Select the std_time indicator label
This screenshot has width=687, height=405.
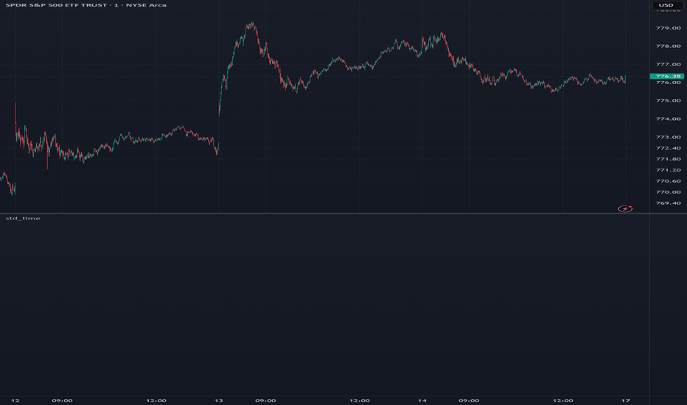click(23, 218)
